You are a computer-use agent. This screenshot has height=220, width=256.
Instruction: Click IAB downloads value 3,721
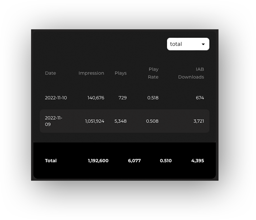199,121
